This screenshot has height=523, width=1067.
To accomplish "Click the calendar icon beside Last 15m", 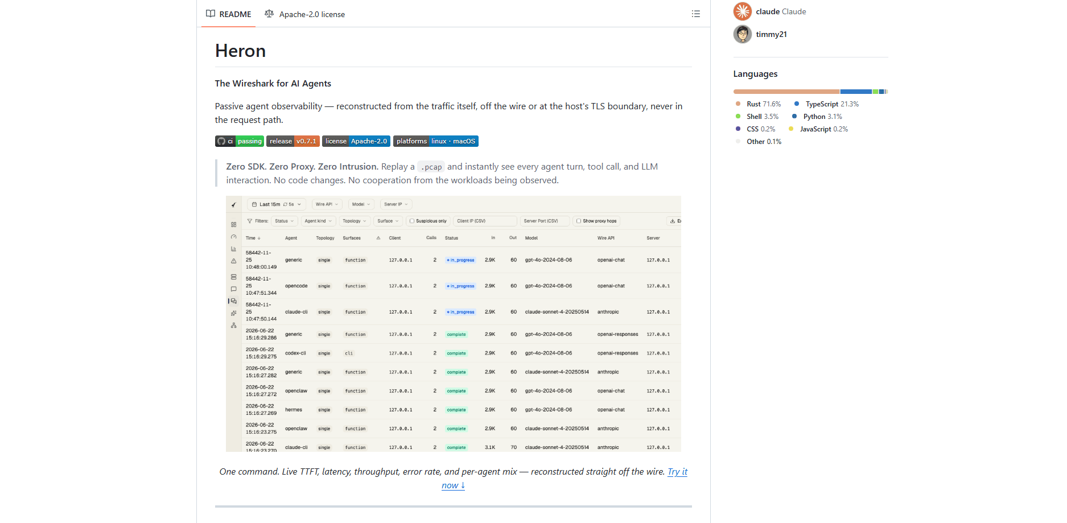I will tap(254, 204).
